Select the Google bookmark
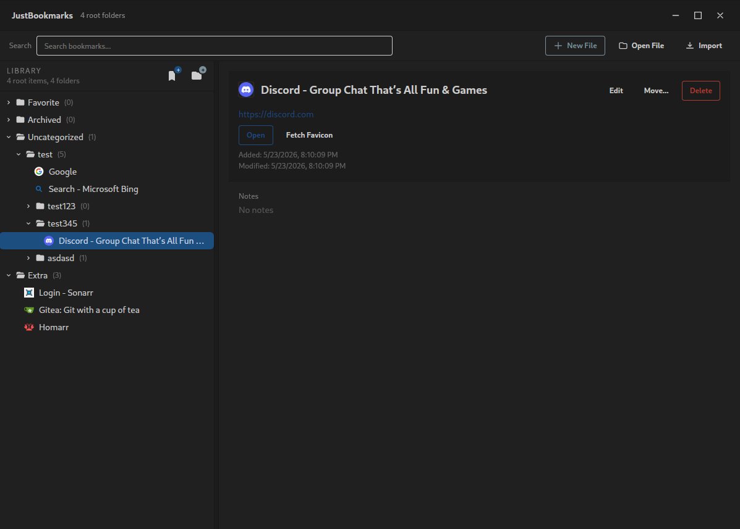Viewport: 740px width, 529px height. [x=63, y=172]
